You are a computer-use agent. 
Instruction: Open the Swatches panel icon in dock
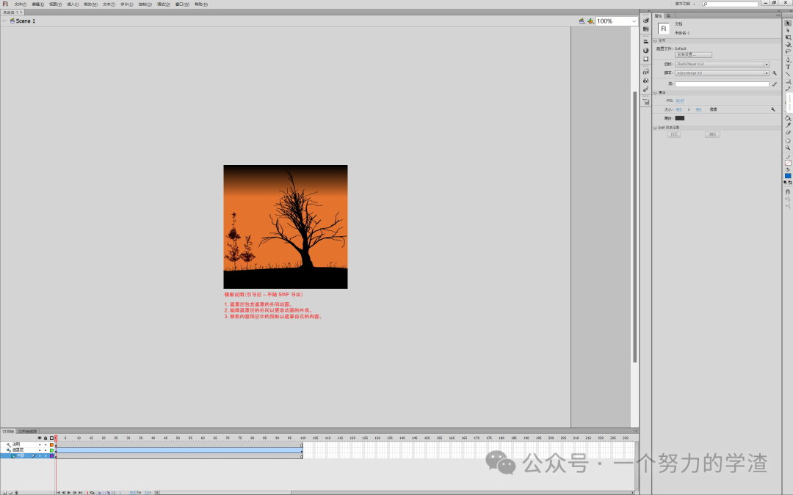(646, 29)
